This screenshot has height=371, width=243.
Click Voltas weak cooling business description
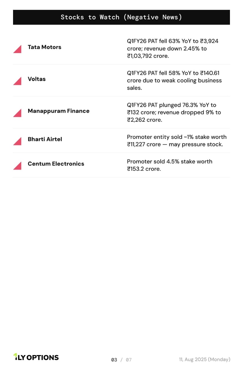pyautogui.click(x=174, y=80)
